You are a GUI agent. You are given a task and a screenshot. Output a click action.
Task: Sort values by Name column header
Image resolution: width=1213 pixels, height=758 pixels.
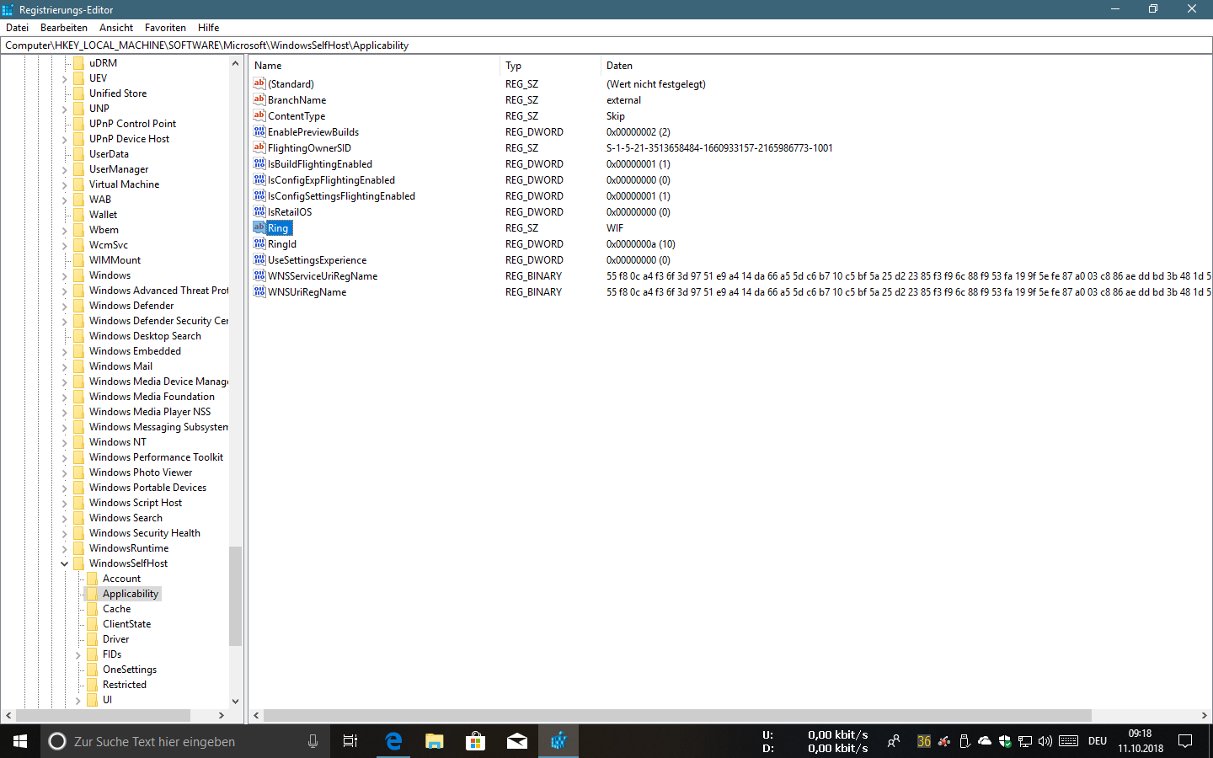point(374,65)
